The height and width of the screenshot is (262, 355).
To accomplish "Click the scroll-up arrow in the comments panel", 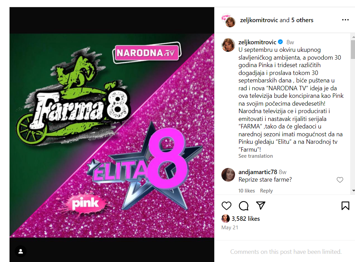I will [x=353, y=36].
